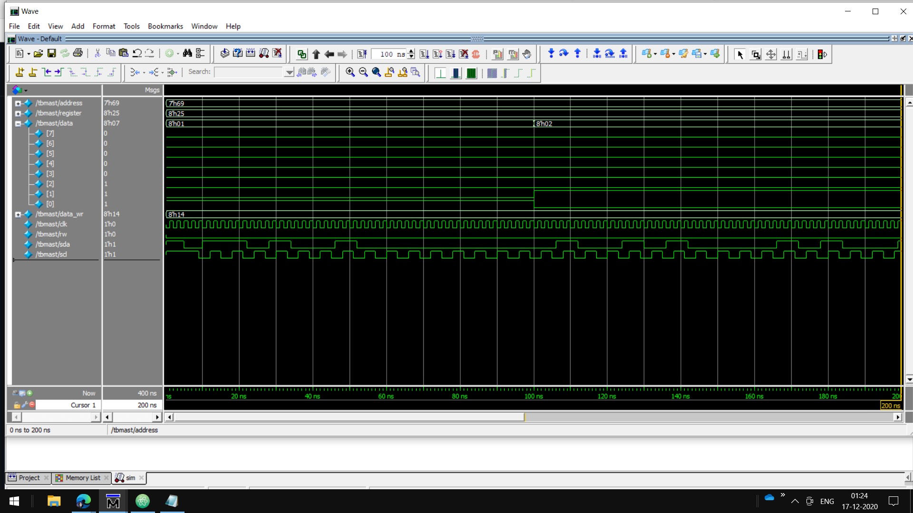913x513 pixels.
Task: Expand the /tbmast/address signal
Action: pyautogui.click(x=18, y=103)
